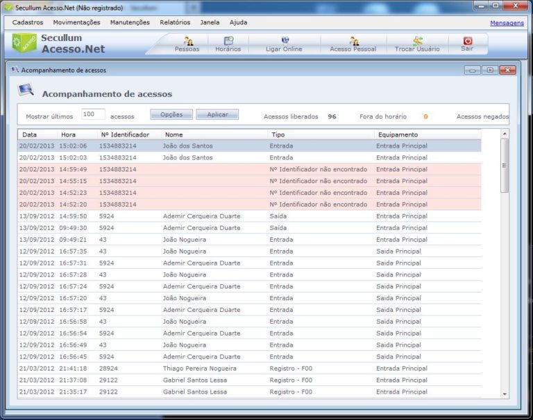The image size is (533, 420).
Task: Open the Mensagens link
Action: point(507,23)
